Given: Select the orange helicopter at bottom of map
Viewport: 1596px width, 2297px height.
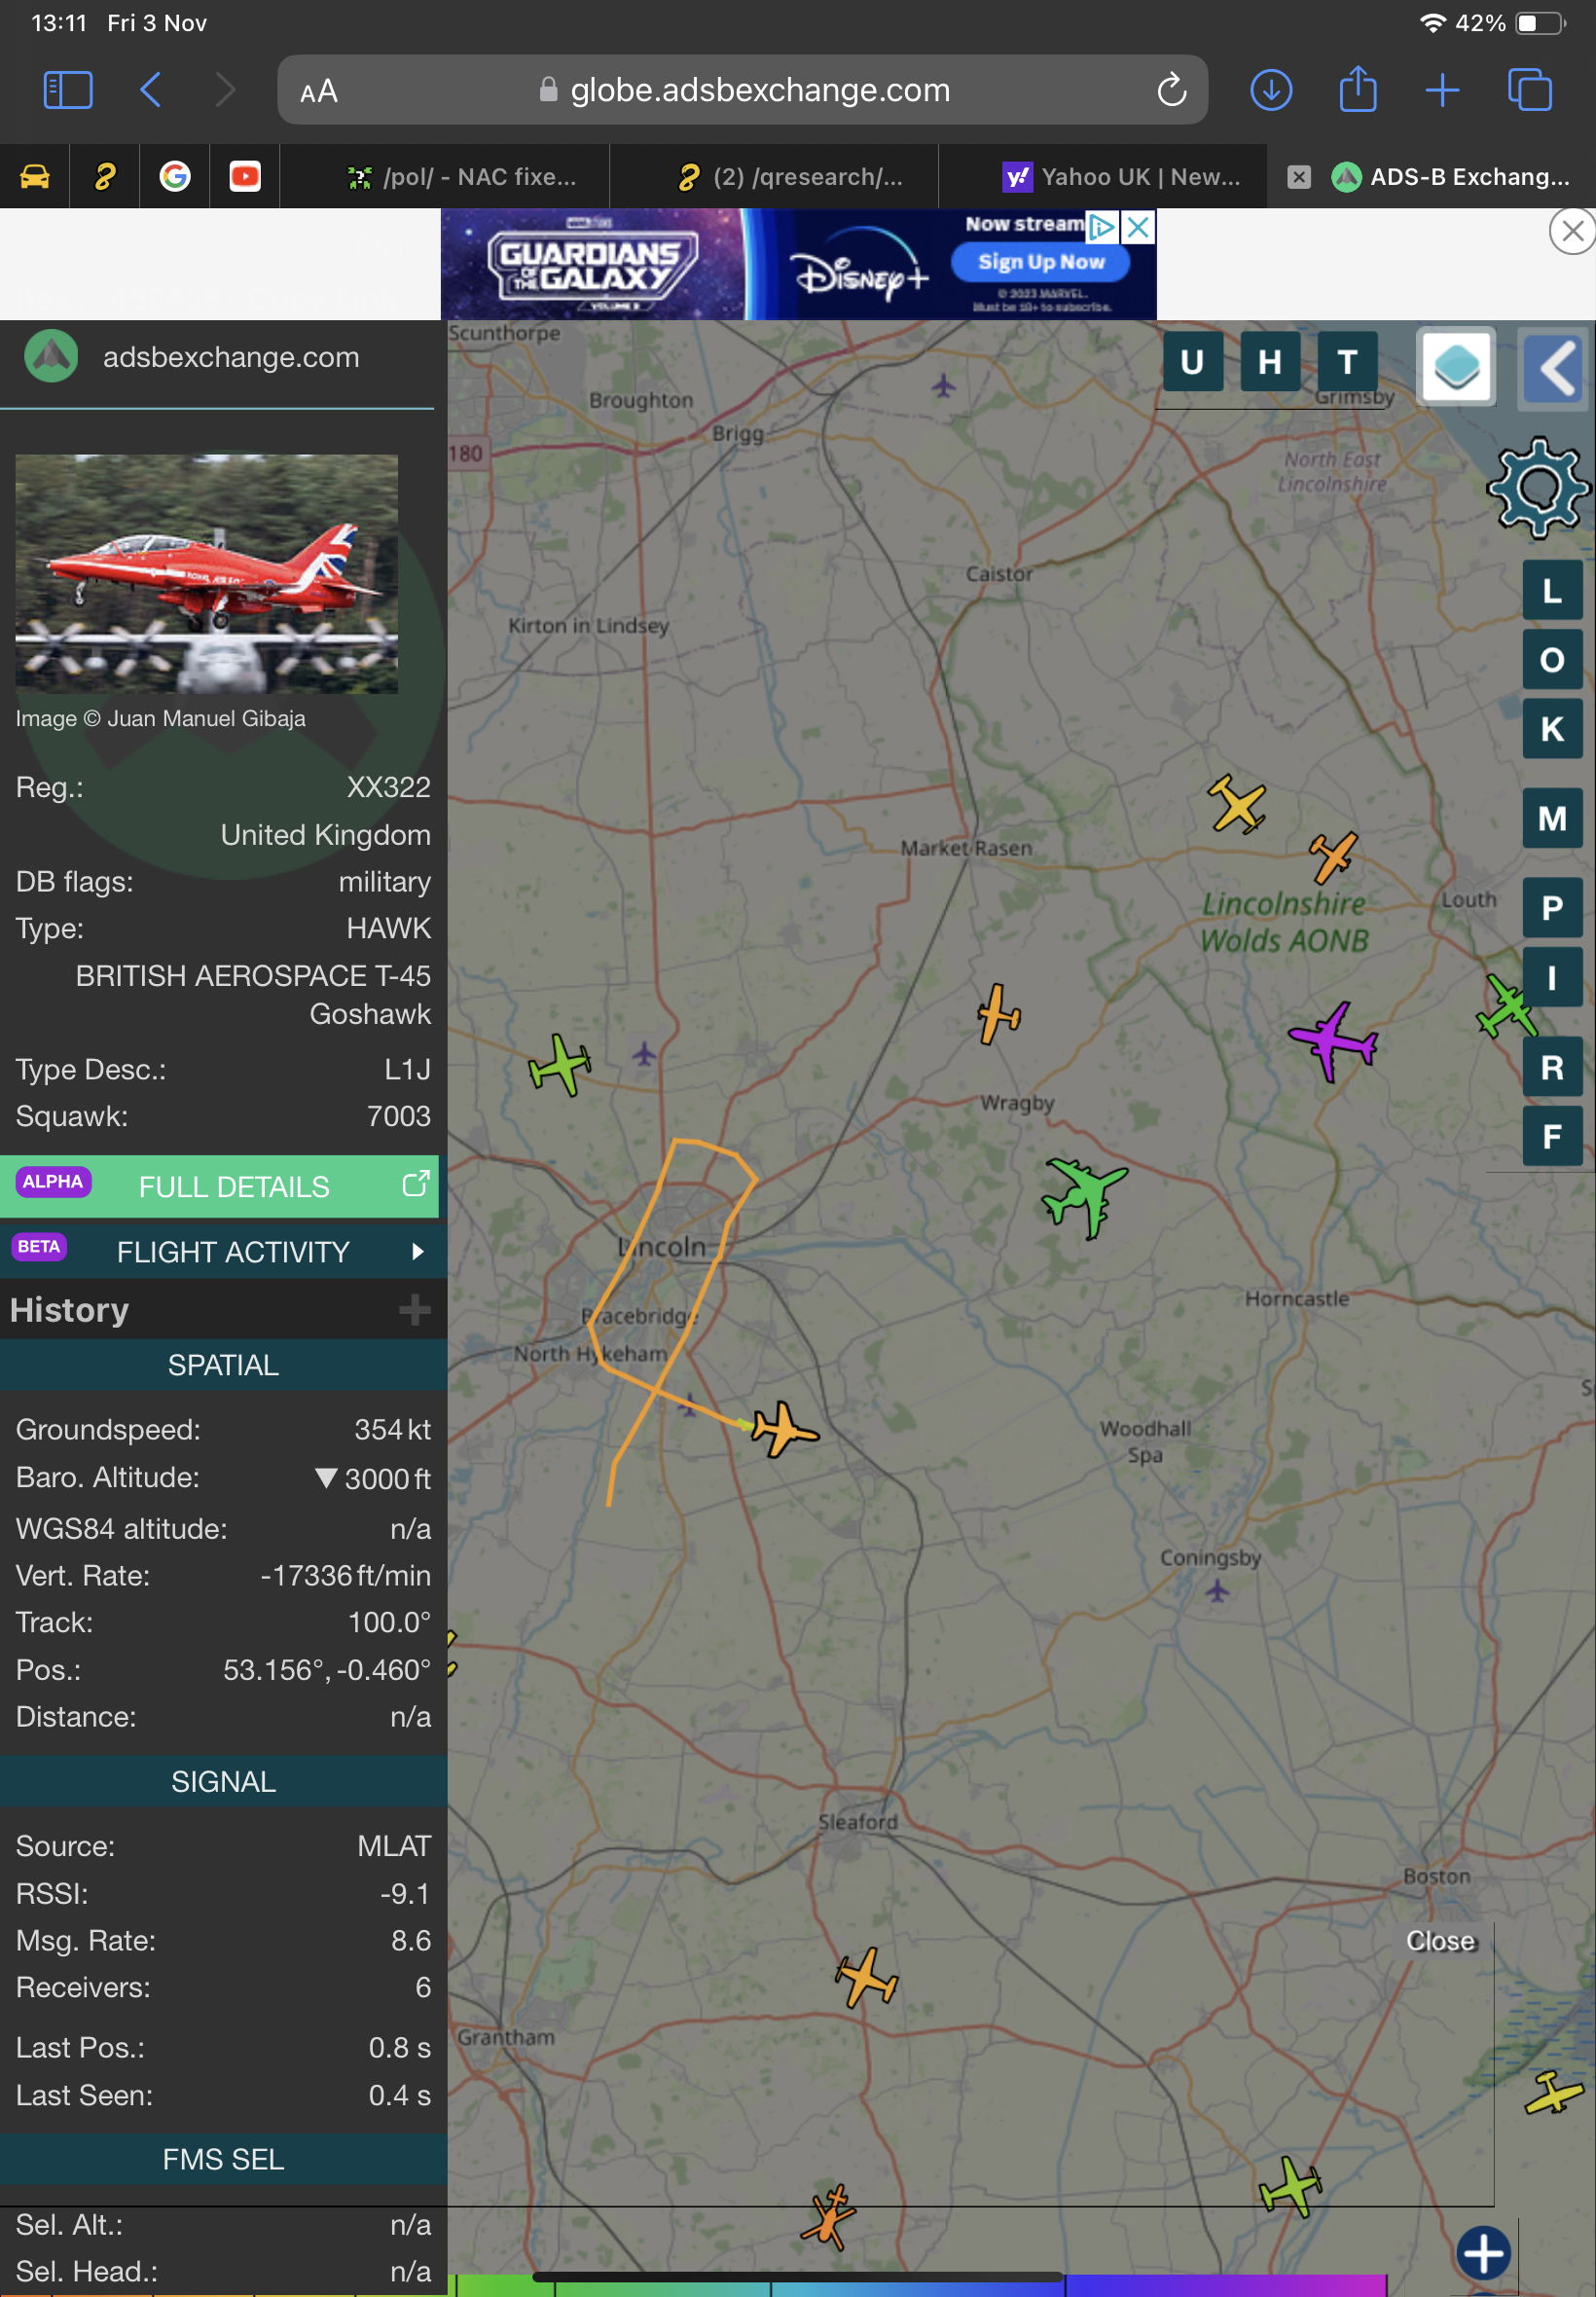Looking at the screenshot, I should (x=828, y=2216).
